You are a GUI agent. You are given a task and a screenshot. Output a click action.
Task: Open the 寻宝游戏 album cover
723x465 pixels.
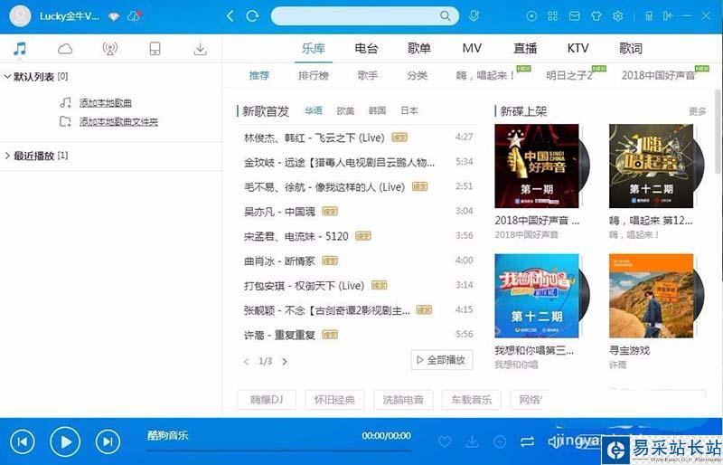tap(651, 296)
